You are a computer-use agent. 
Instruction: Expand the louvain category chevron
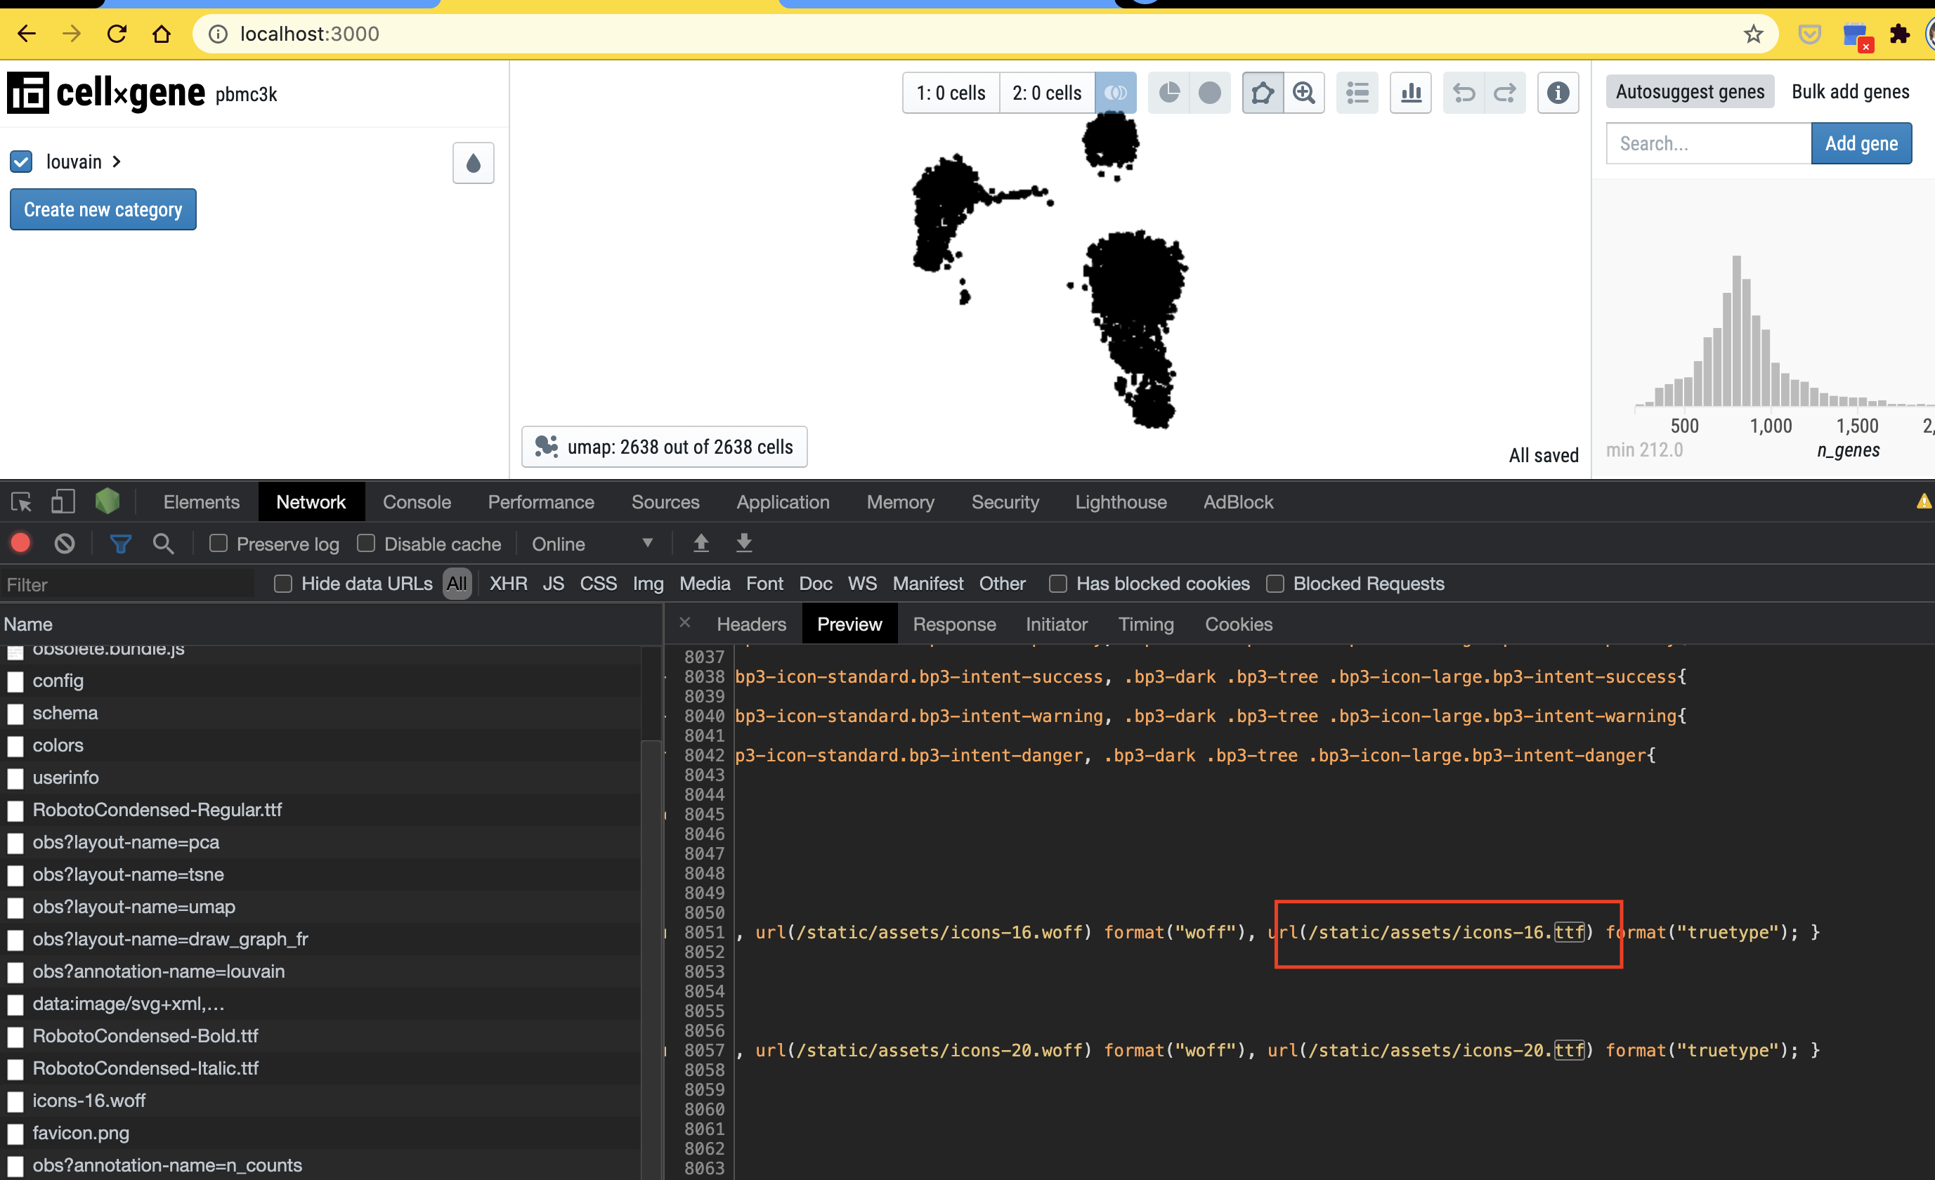click(x=117, y=162)
